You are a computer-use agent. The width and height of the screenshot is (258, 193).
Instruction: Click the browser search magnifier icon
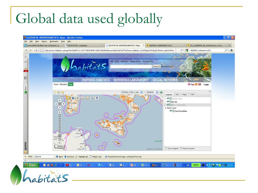click(226, 50)
